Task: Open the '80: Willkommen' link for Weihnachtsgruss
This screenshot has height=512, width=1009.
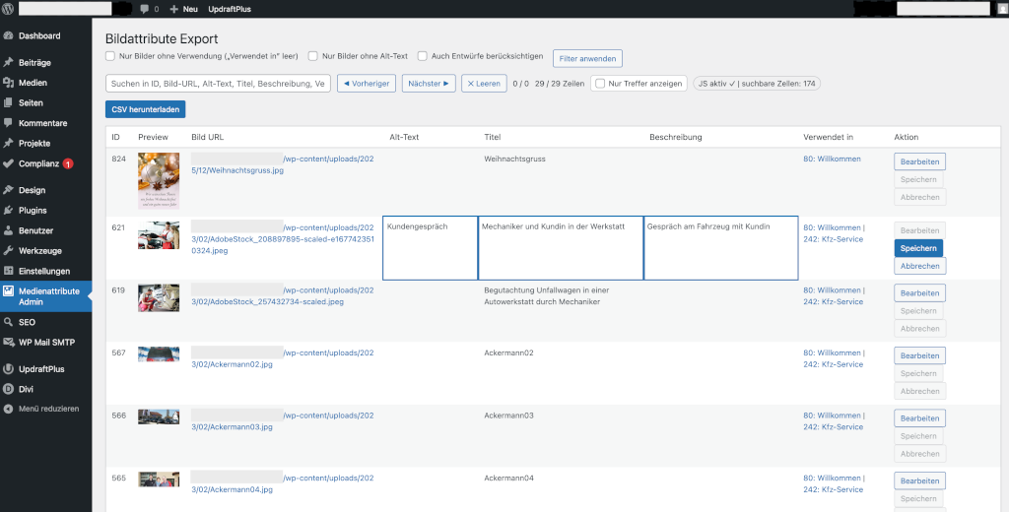Action: (832, 159)
